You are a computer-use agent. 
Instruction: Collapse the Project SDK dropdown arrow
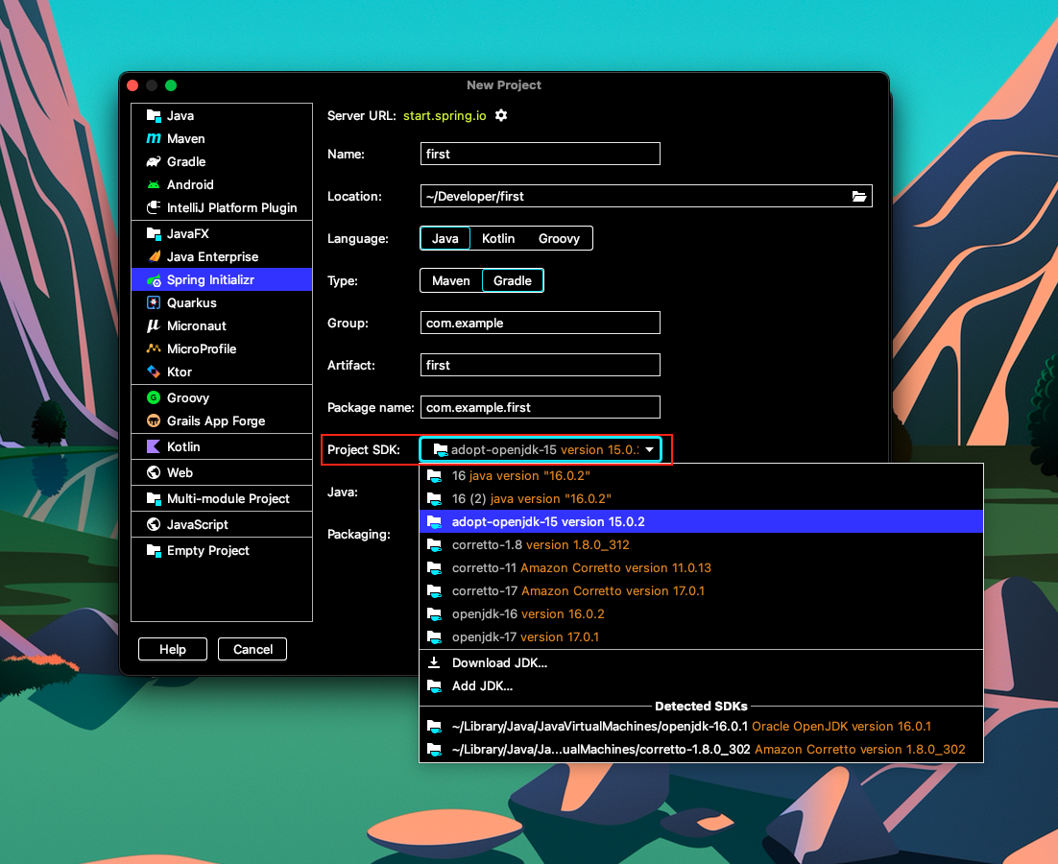pyautogui.click(x=649, y=449)
